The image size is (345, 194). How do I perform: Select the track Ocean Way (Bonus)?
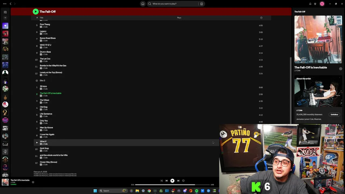point(49,162)
